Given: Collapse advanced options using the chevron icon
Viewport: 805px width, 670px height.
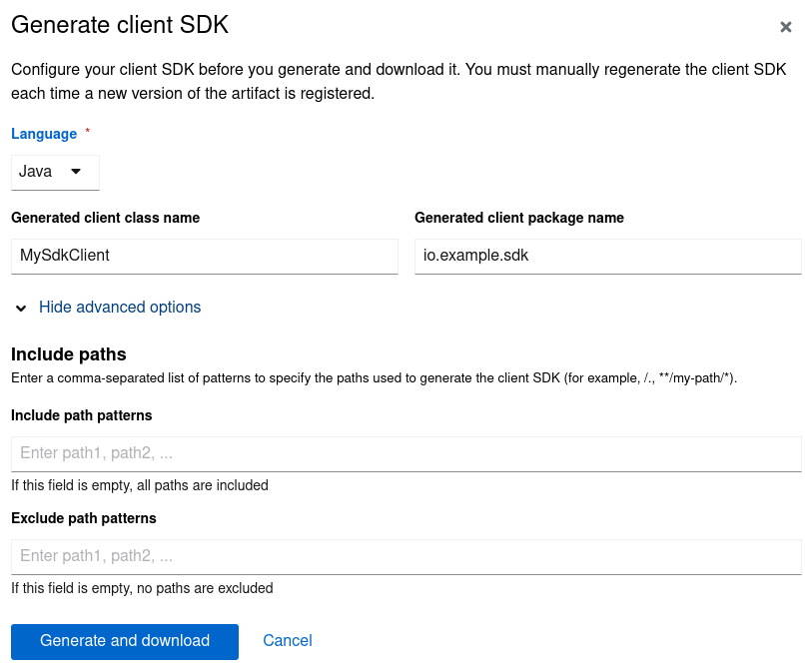Looking at the screenshot, I should 21,309.
